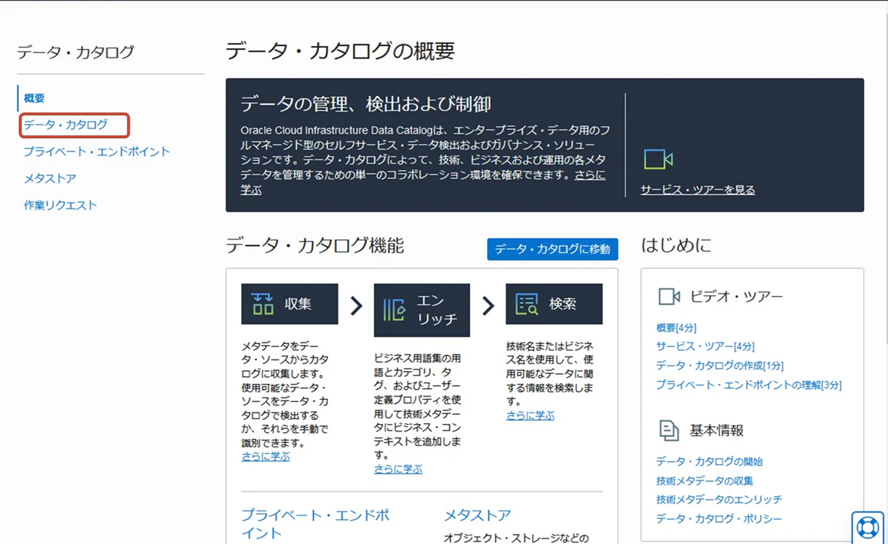Open メタストア in the left sidebar
Screen dimensions: 888x544
(50, 178)
